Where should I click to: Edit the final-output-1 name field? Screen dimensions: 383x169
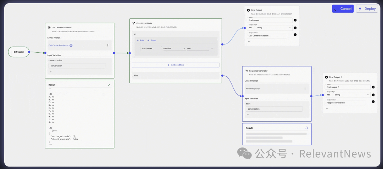348,87
